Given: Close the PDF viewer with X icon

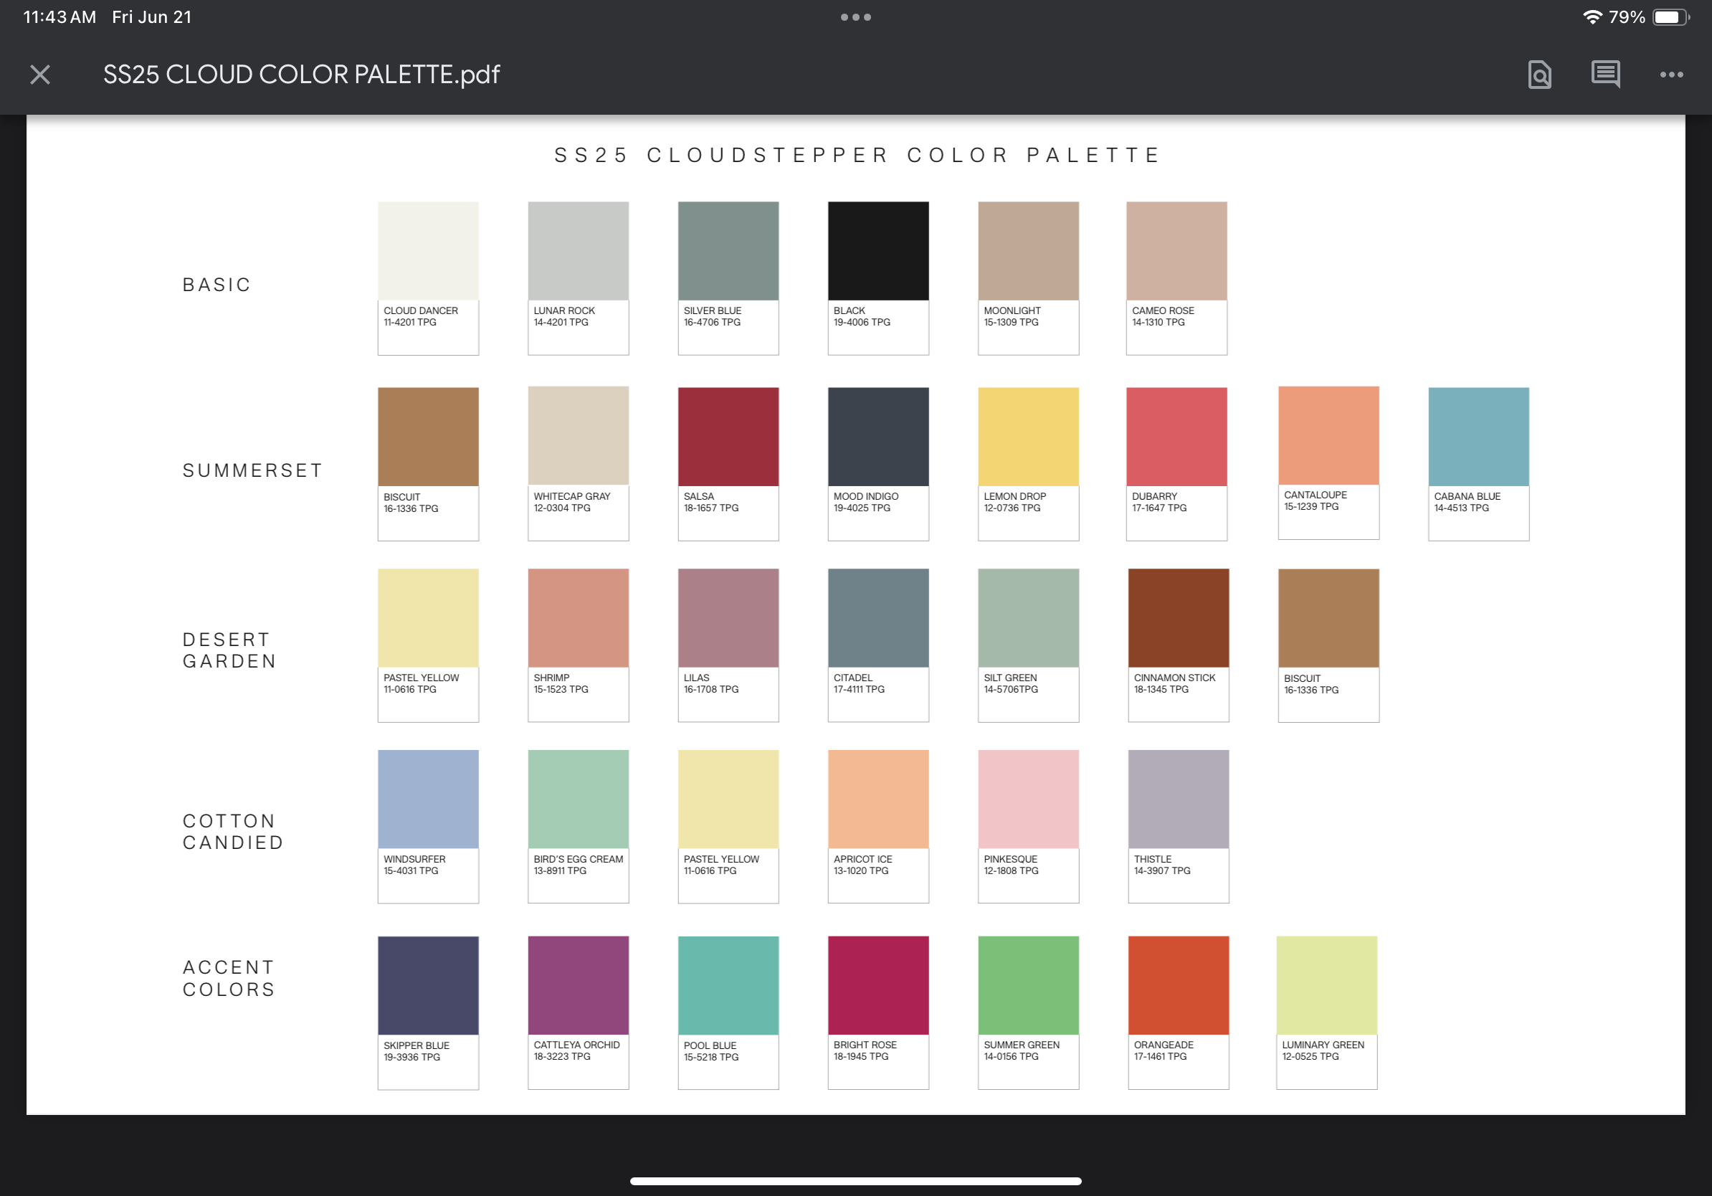Looking at the screenshot, I should (40, 75).
